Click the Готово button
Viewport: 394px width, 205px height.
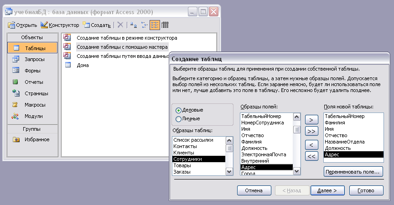click(366, 190)
